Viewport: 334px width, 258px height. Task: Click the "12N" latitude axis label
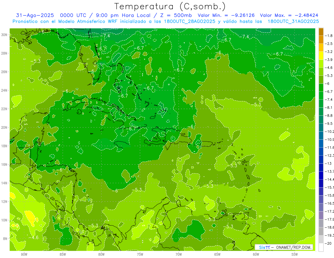click(4, 202)
